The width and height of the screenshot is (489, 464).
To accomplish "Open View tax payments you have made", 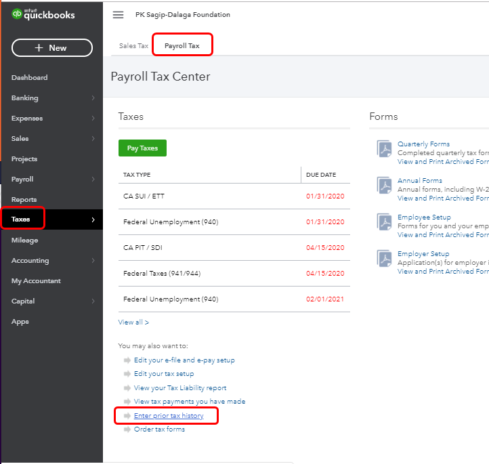I will [x=190, y=402].
